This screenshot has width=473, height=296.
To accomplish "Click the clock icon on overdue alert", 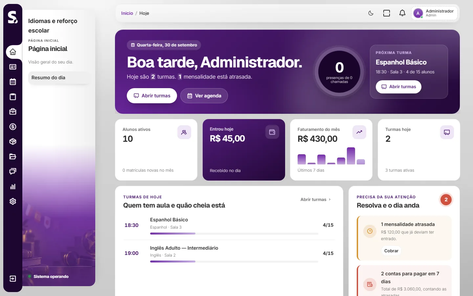I will [370, 231].
